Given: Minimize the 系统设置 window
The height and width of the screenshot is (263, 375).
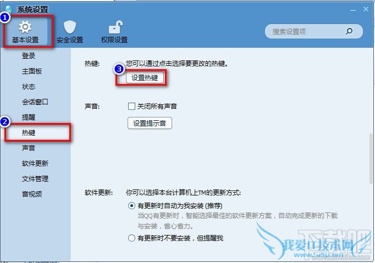Looking at the screenshot, I should coord(353,10).
